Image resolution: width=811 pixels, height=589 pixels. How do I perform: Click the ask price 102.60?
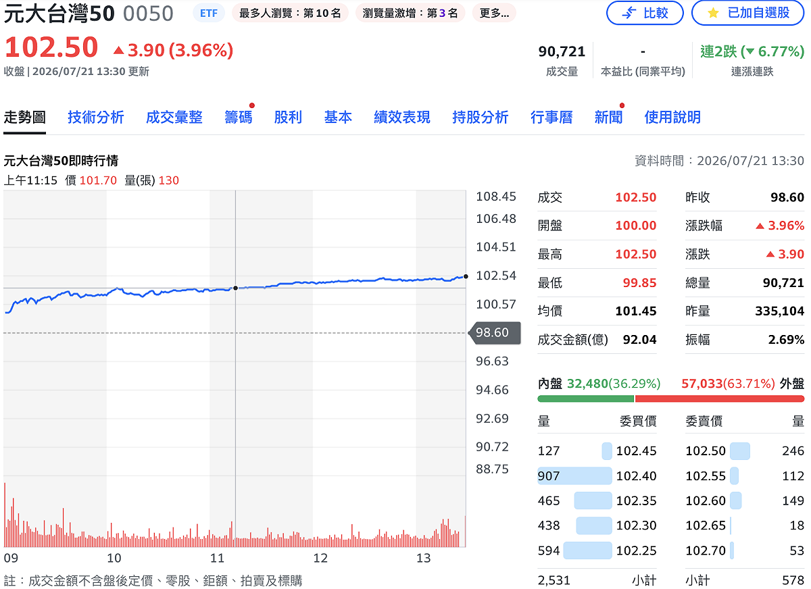706,501
